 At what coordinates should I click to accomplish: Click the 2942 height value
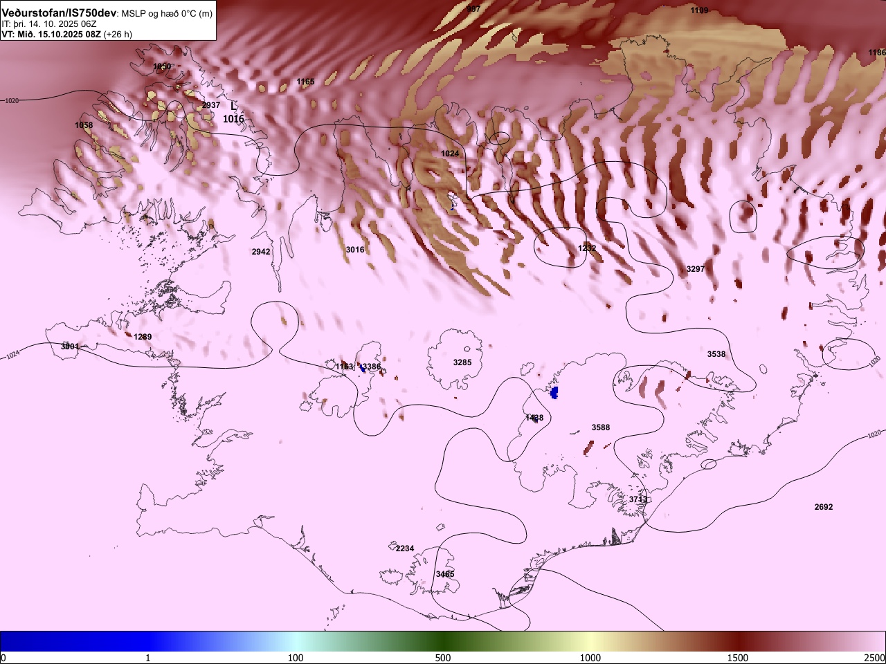261,252
